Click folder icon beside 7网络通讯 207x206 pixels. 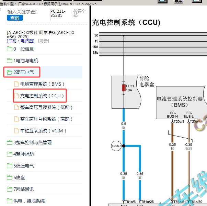(10, 189)
